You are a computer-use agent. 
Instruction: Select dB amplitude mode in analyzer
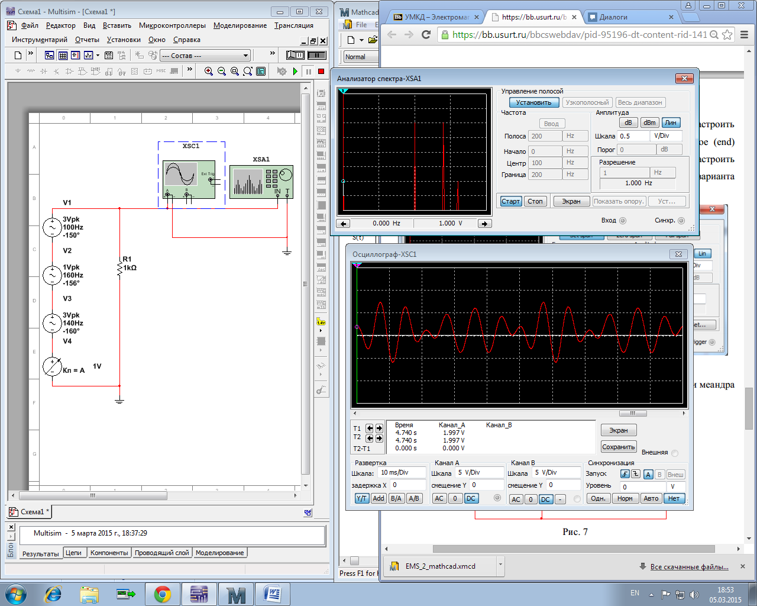[628, 123]
